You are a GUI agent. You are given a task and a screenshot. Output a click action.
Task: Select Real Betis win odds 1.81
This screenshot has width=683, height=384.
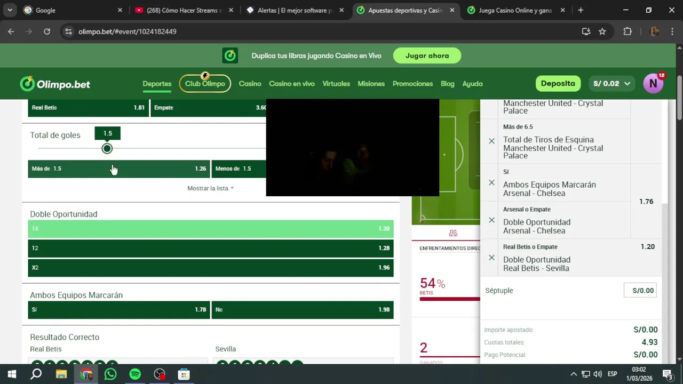[88, 108]
